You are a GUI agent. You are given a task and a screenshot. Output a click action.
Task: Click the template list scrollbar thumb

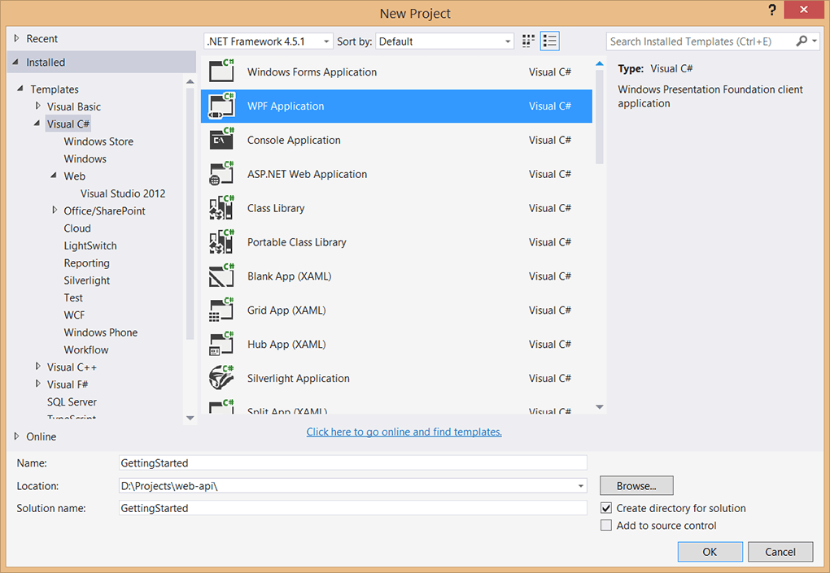599,116
